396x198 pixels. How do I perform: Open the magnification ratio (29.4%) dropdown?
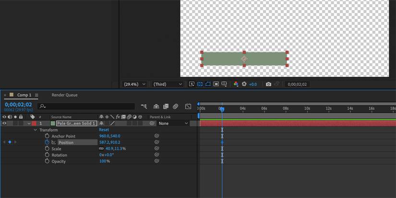(134, 84)
